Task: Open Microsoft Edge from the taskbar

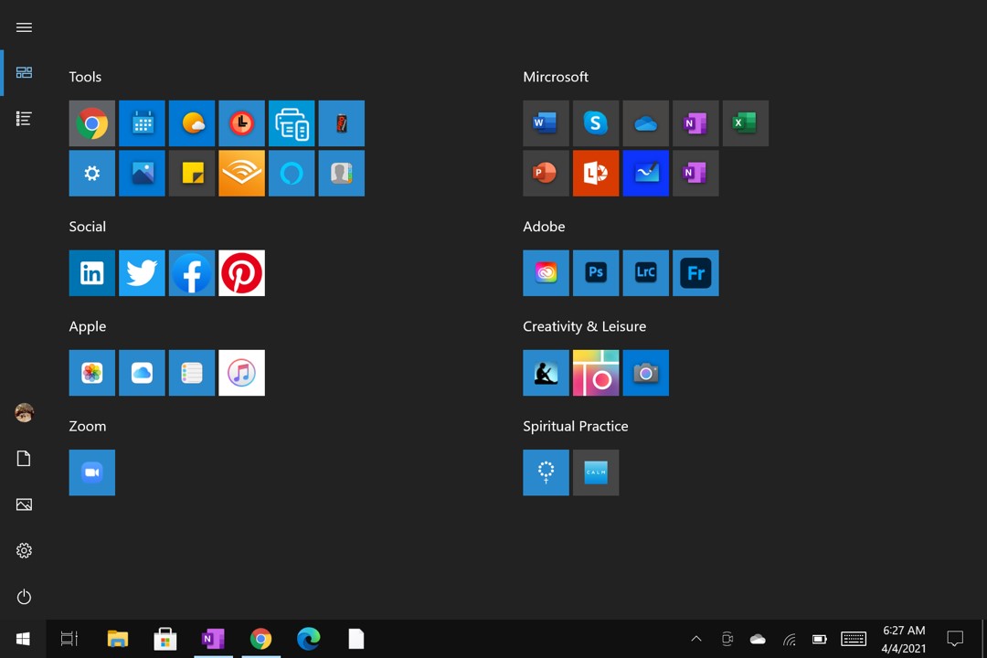Action: (x=309, y=639)
